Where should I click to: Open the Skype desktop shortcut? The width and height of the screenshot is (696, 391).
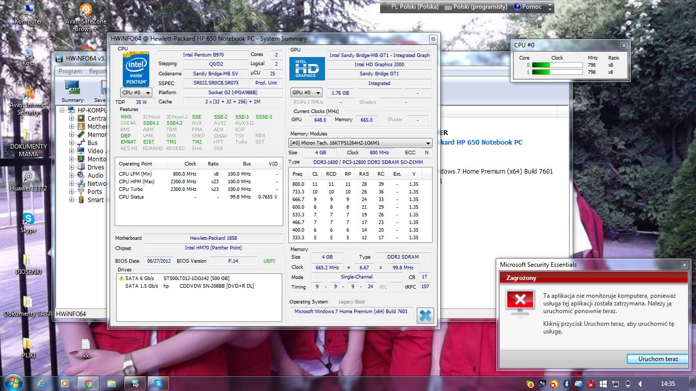point(28,223)
